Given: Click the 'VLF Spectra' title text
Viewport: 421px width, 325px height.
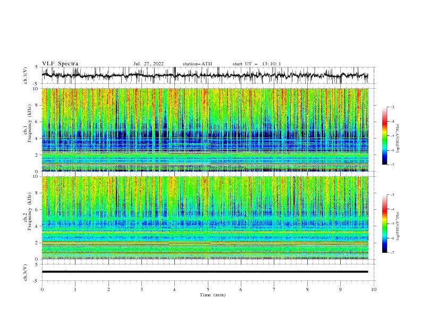Looking at the screenshot, I should coord(60,64).
